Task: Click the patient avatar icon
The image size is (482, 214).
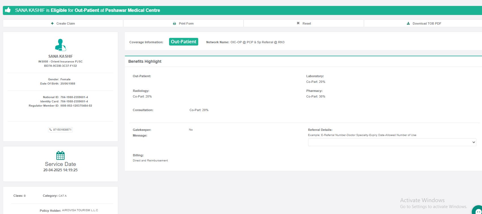Action: point(60,45)
